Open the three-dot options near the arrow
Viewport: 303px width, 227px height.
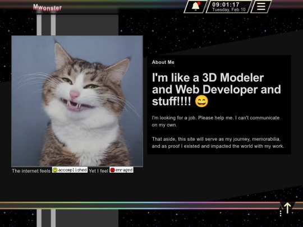[281, 214]
